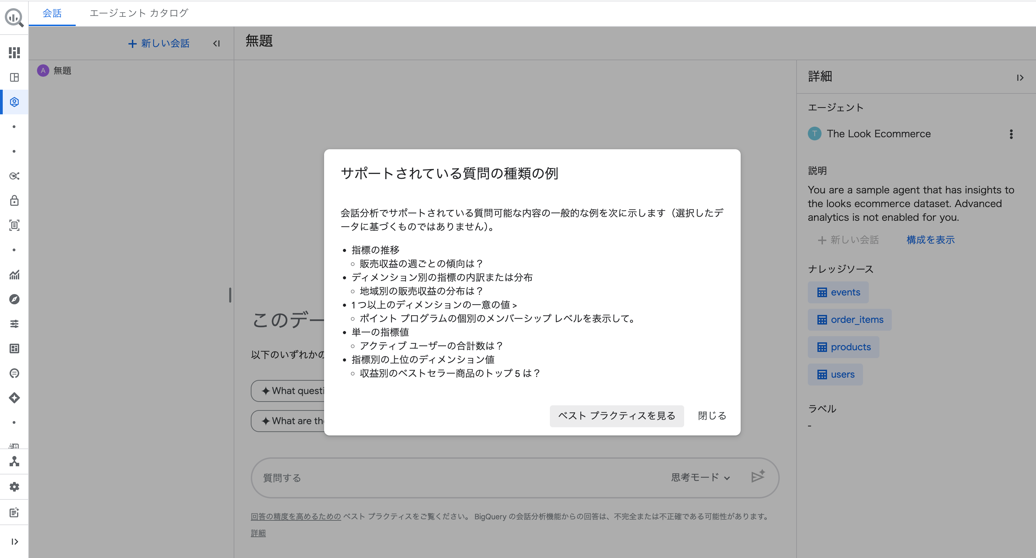Click ベスト プラクティスを見る button
This screenshot has width=1036, height=558.
point(617,416)
